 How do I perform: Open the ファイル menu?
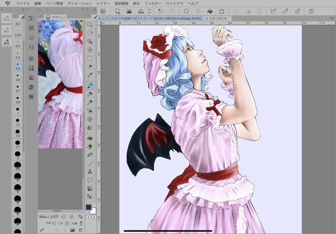(23, 3)
